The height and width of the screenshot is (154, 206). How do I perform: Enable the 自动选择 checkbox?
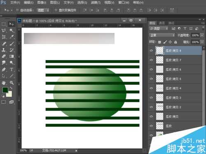coord(17,10)
